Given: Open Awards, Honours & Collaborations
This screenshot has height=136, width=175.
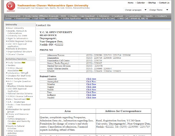Looking at the screenshot, I should coord(17,32).
